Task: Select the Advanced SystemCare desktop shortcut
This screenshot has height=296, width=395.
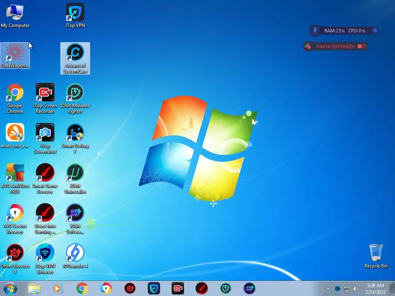Action: click(x=75, y=59)
